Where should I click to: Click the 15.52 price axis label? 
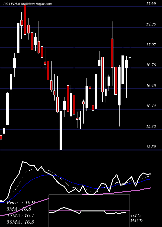pos(151,147)
